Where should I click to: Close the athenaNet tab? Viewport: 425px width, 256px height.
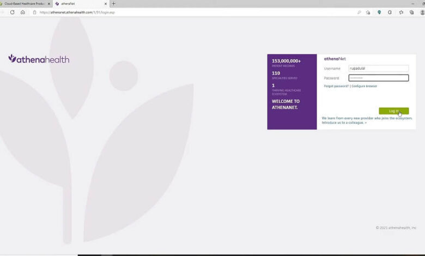pyautogui.click(x=106, y=4)
